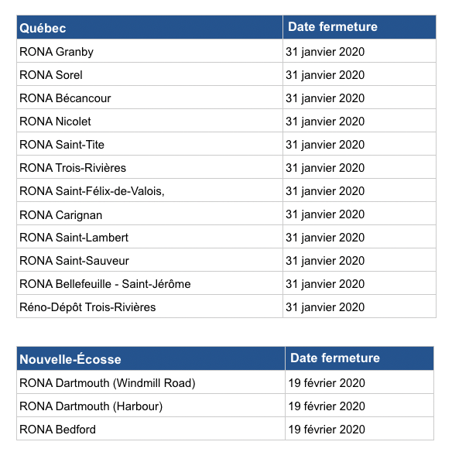
Task: Click the Québec table header cell
Action: (x=149, y=27)
